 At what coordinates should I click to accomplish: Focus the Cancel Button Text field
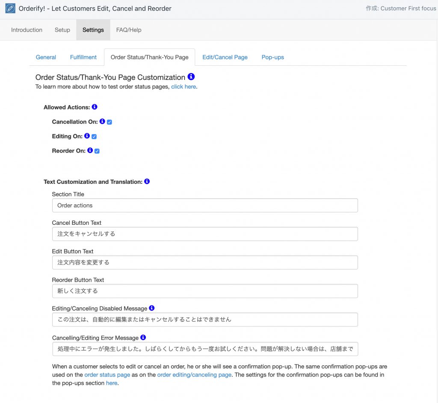(x=205, y=234)
